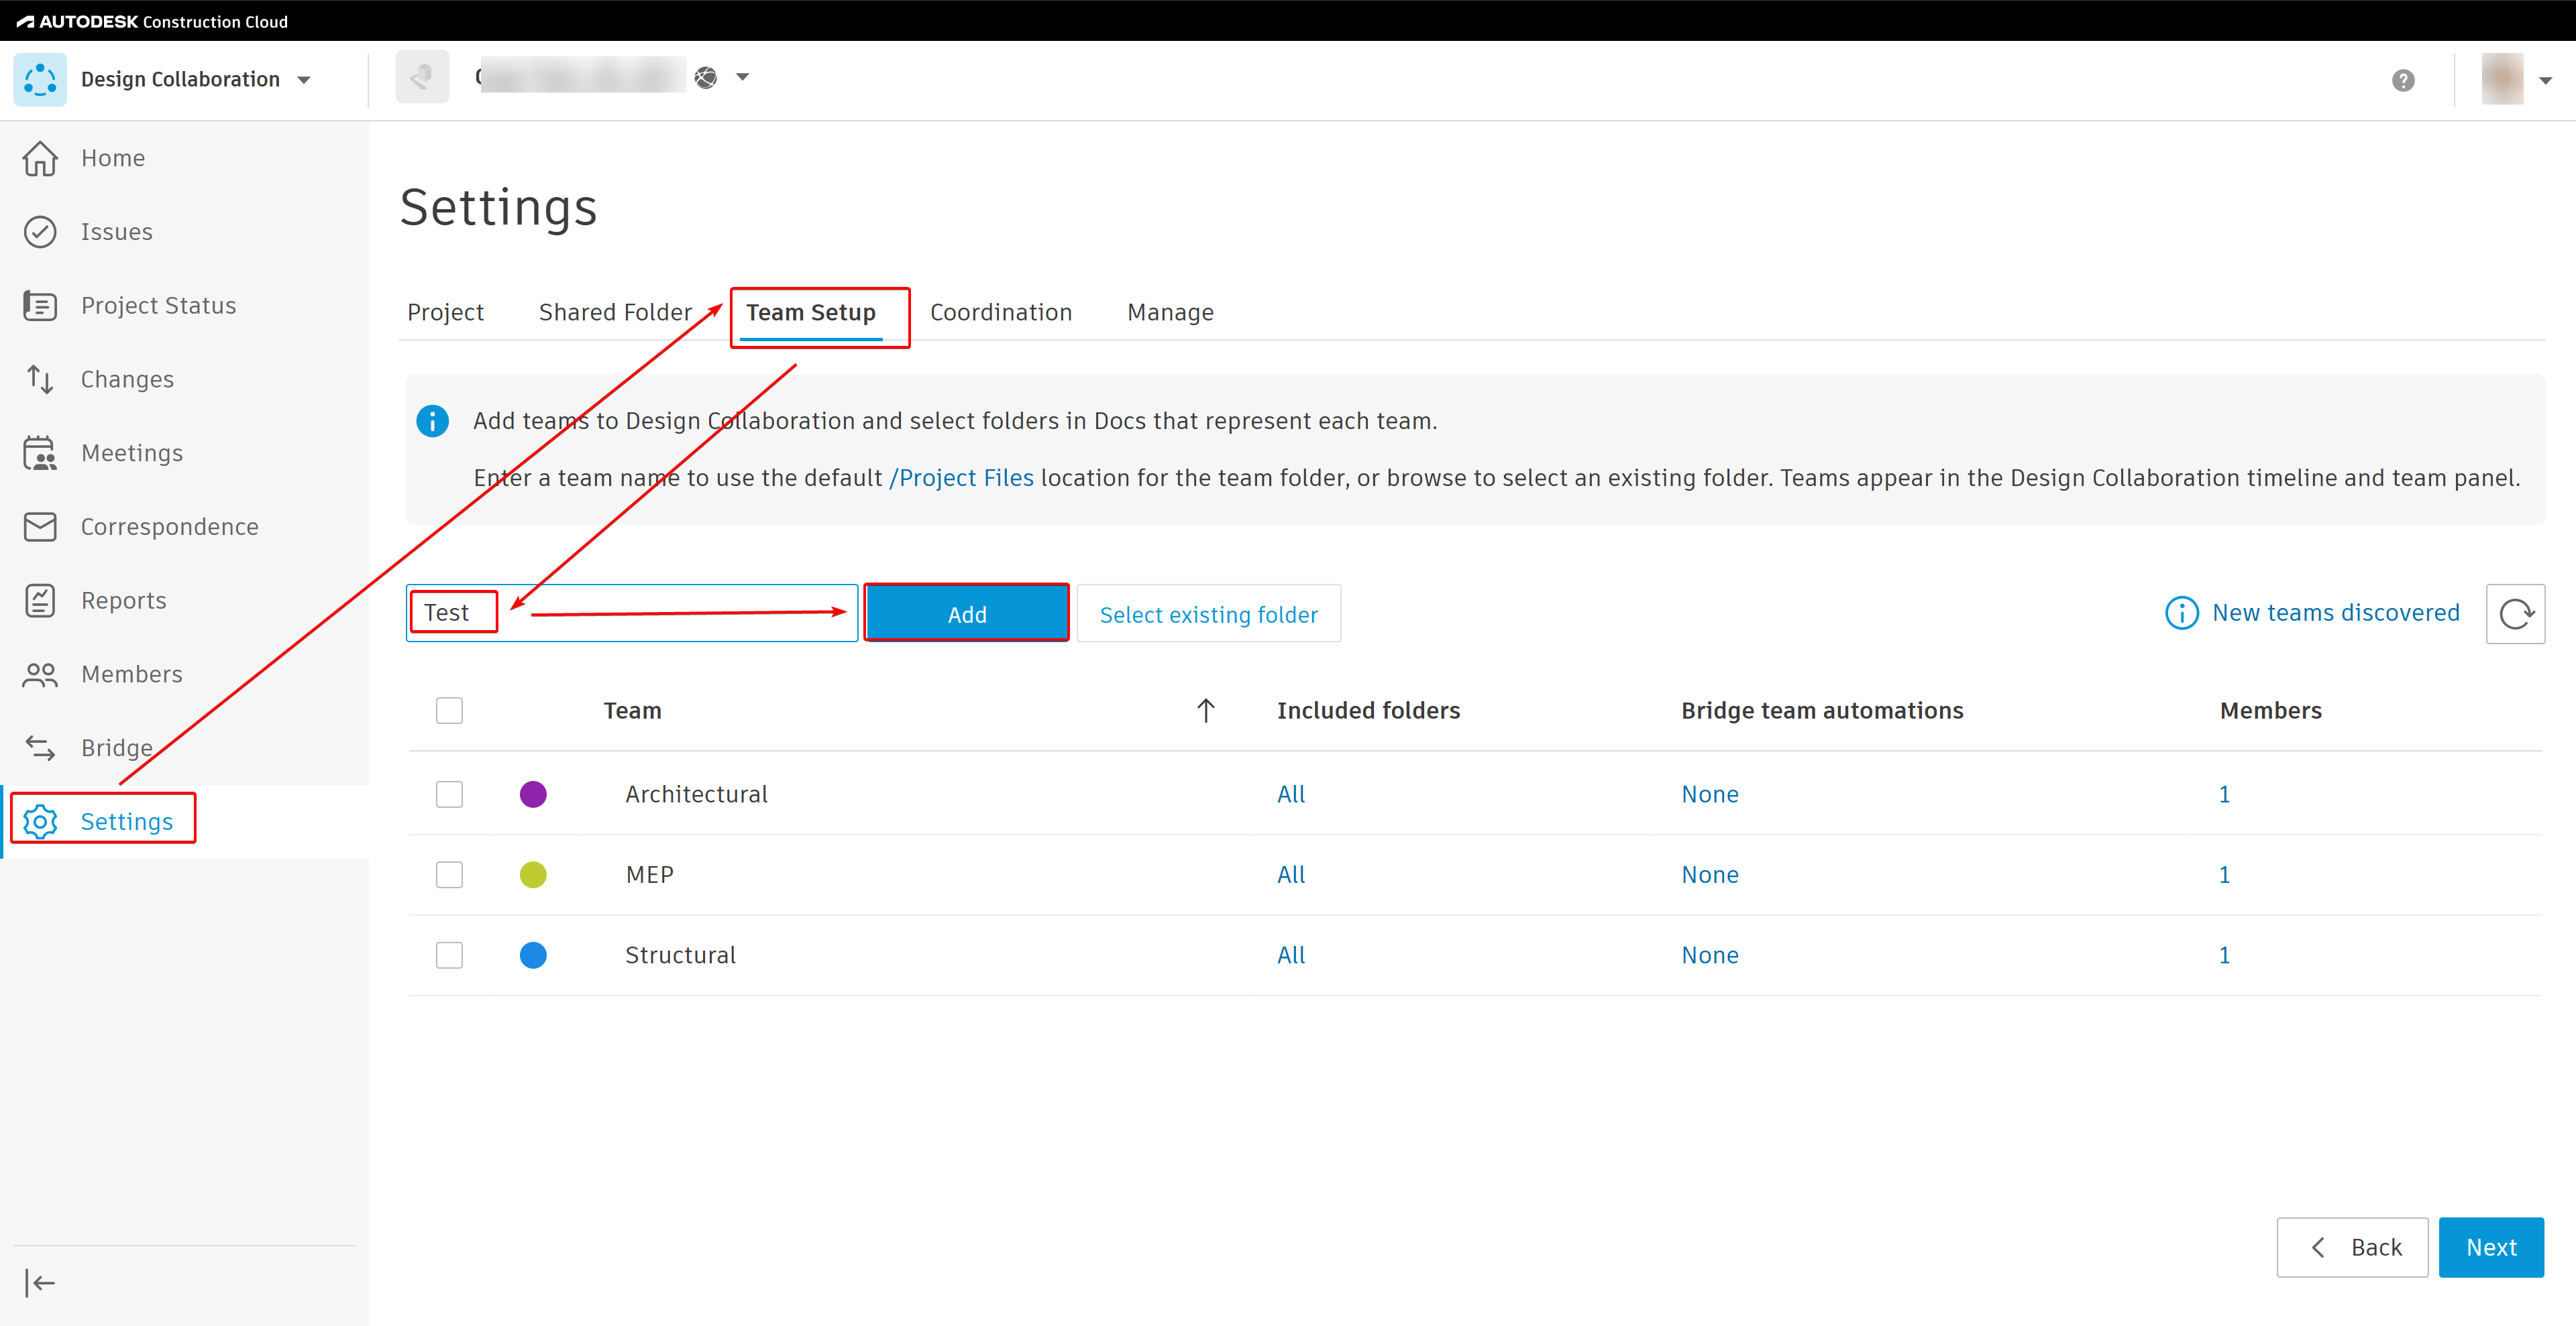Click the Bridge arrows icon
2576x1326 pixels.
tap(40, 747)
